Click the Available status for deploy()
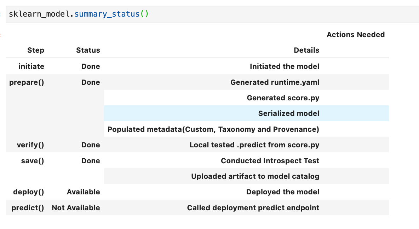Image resolution: width=419 pixels, height=229 pixels. [x=83, y=192]
